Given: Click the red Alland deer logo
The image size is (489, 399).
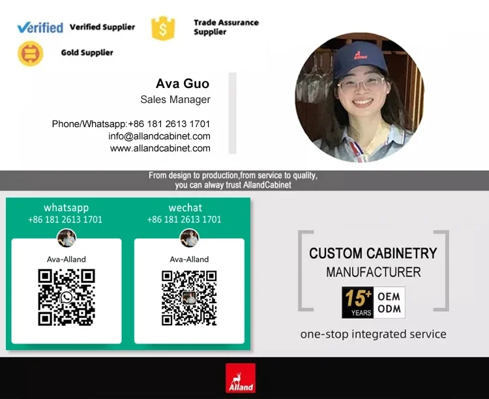Looking at the screenshot, I should [x=241, y=378].
